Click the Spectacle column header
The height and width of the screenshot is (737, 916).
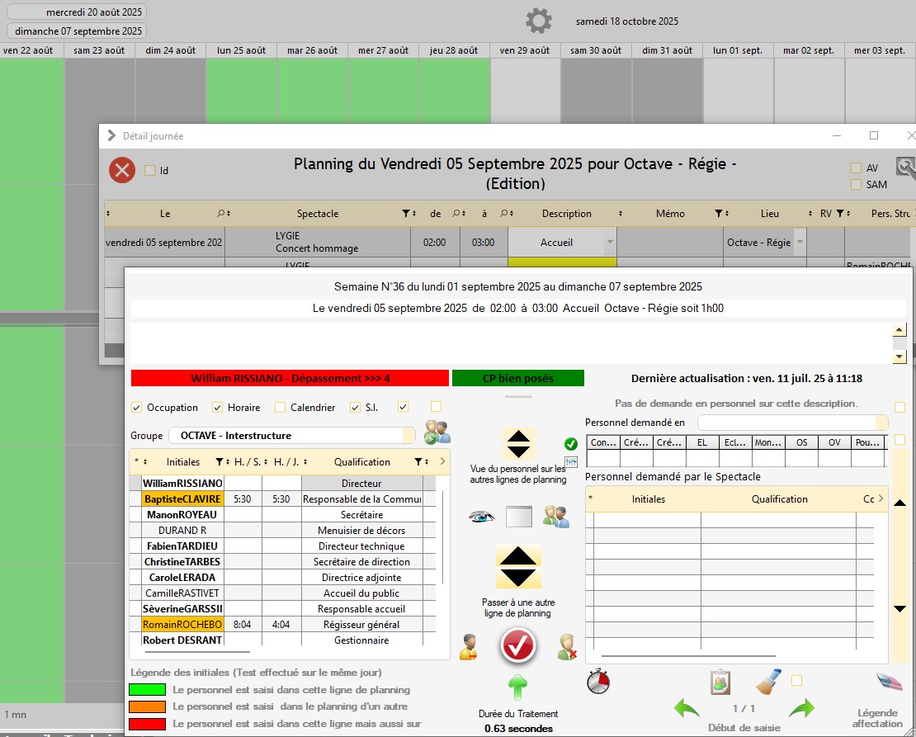318,214
